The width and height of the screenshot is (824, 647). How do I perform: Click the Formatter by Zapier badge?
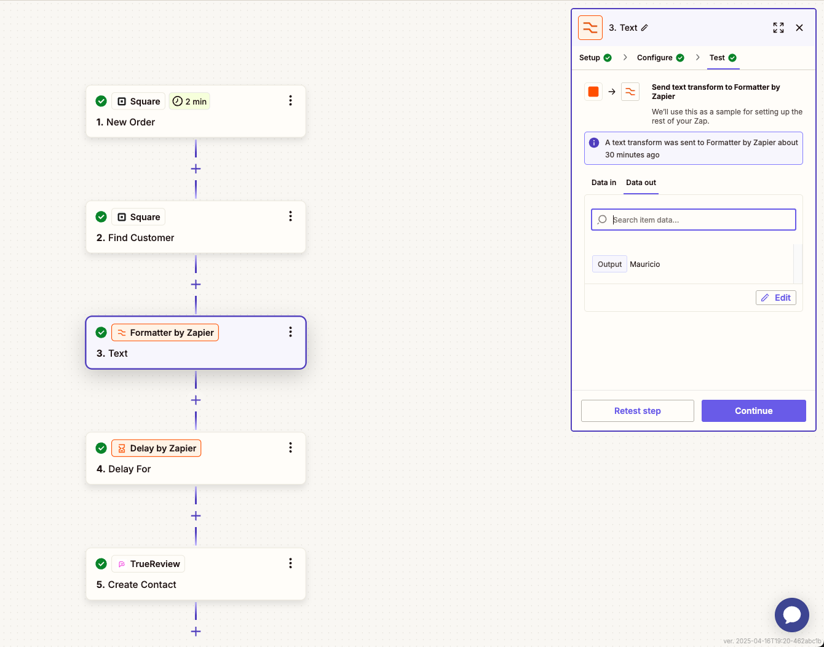[165, 333]
